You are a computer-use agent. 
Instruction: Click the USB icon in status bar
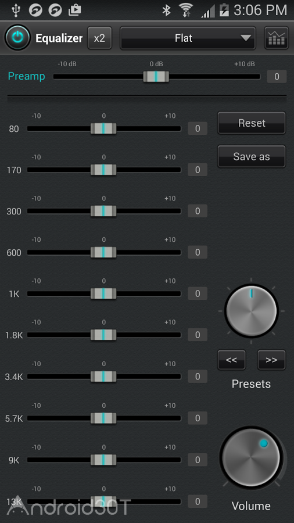[15, 10]
